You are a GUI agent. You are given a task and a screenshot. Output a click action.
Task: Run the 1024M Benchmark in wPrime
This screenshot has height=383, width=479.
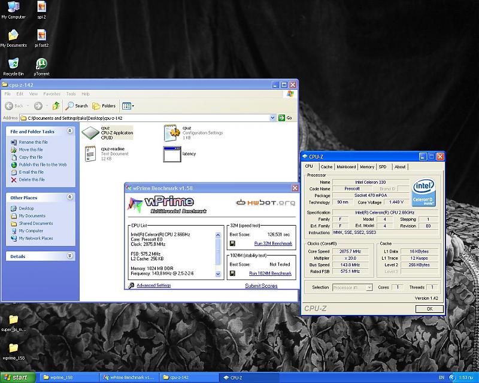pyautogui.click(x=271, y=273)
